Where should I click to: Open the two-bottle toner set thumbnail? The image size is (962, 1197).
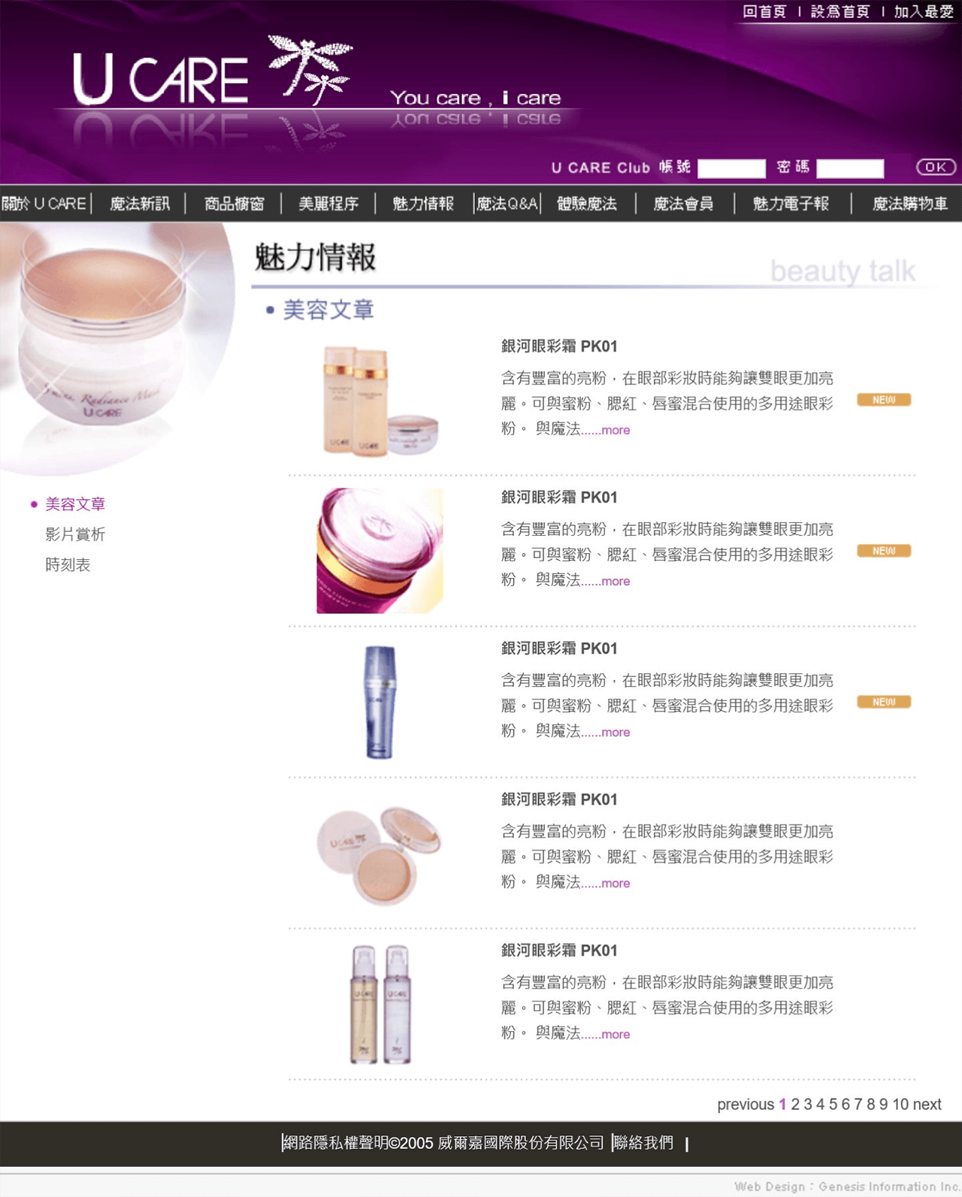[380, 400]
